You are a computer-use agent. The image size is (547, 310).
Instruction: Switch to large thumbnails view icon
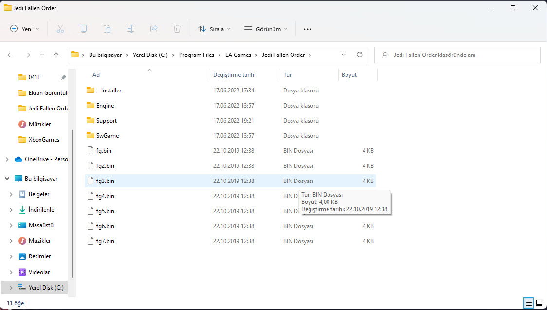[x=539, y=303]
